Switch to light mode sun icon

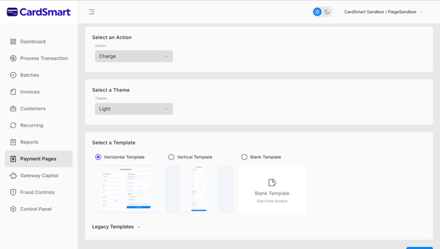[317, 12]
